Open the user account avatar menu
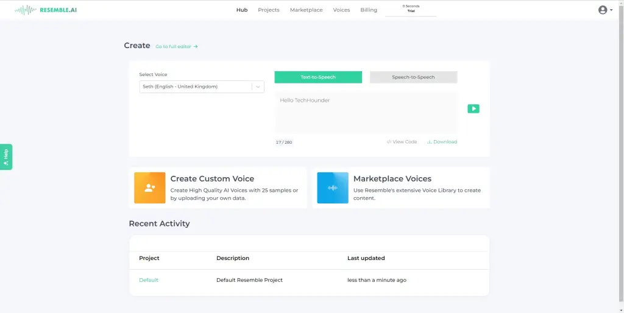The width and height of the screenshot is (624, 313). click(603, 10)
